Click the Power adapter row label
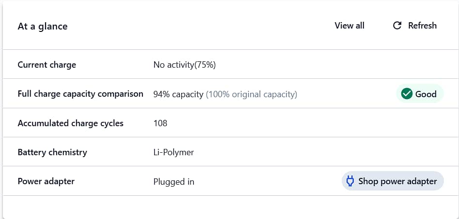 (x=46, y=181)
